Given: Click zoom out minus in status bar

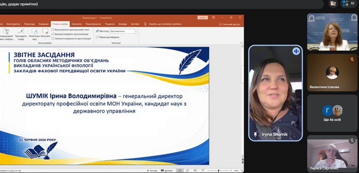Looking at the screenshot, I should click(208, 171).
